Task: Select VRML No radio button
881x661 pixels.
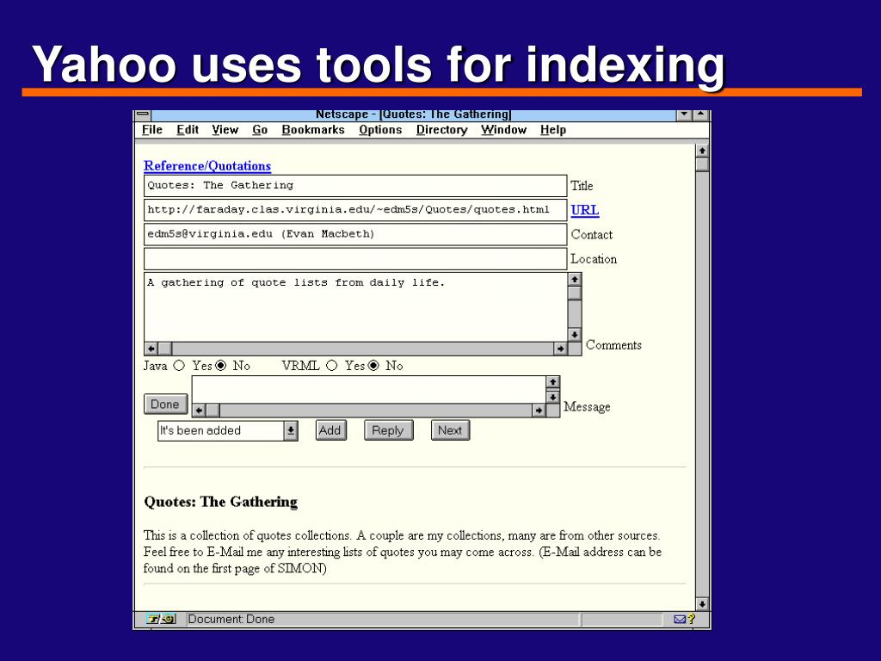Action: [x=373, y=365]
